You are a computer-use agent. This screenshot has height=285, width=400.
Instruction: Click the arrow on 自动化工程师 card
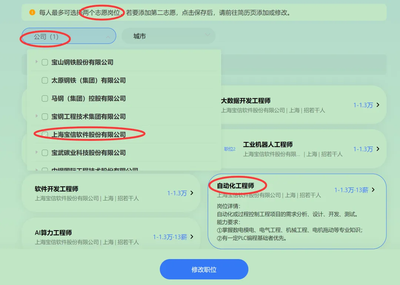[373, 190]
